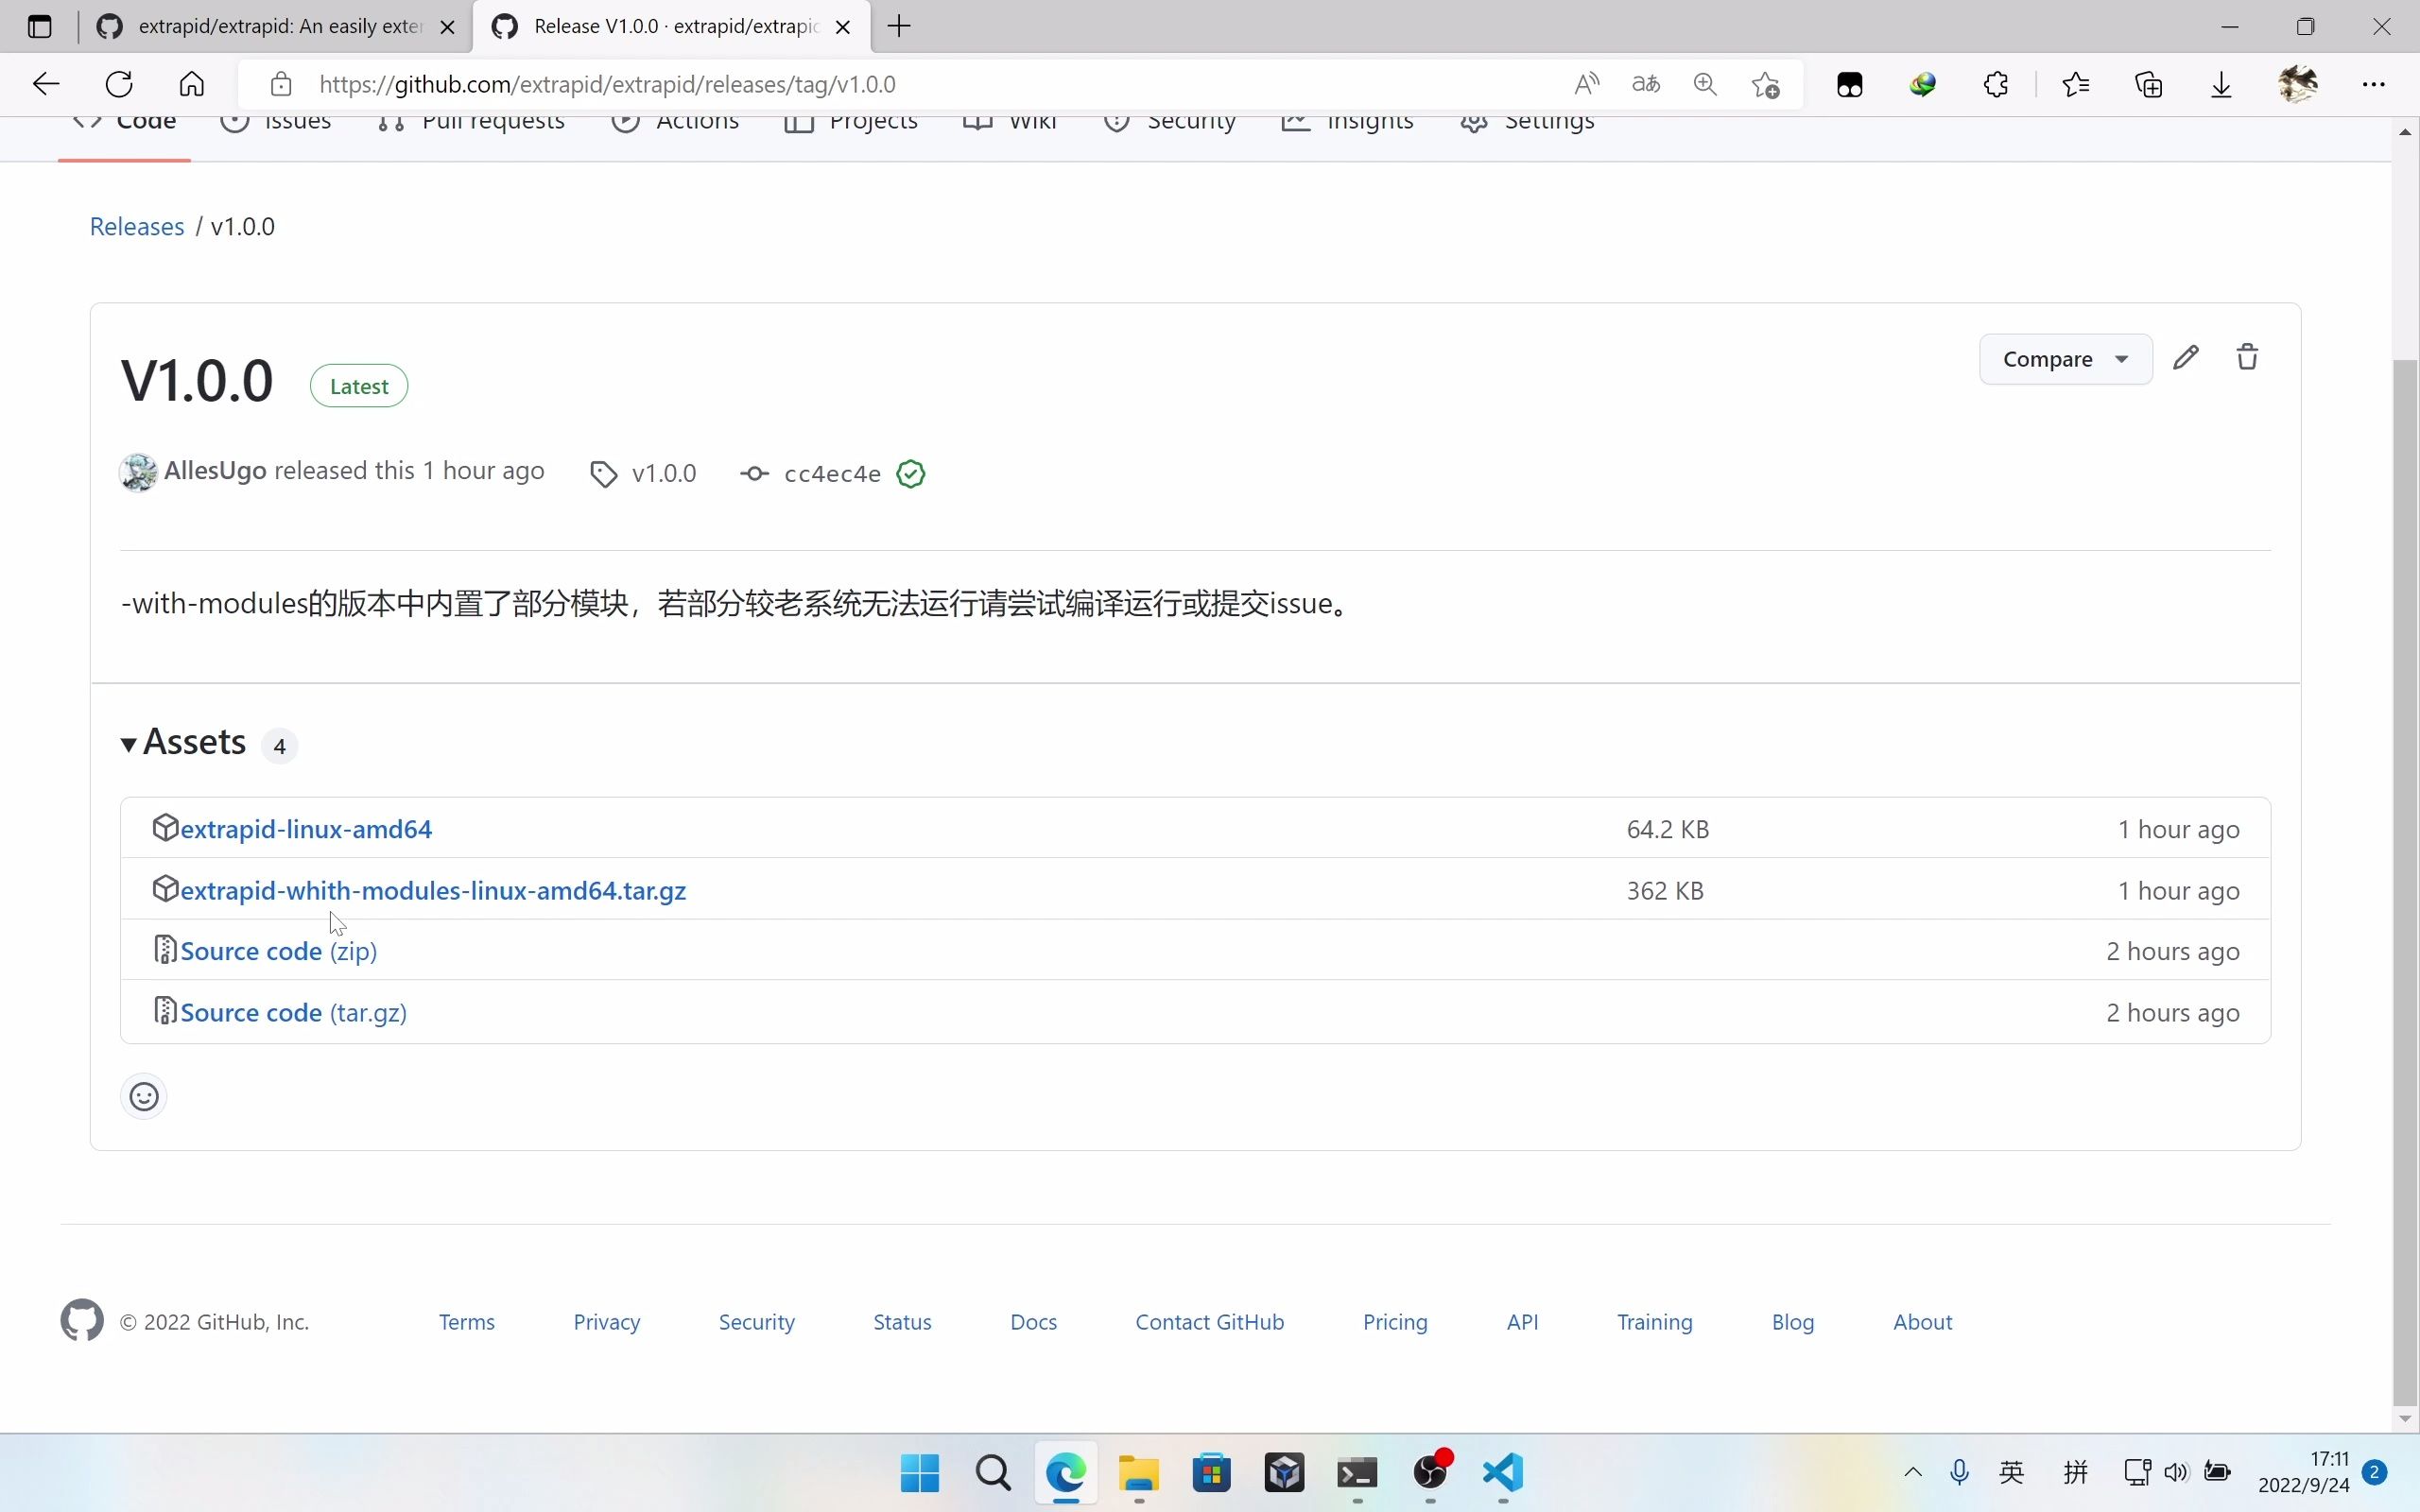
Task: Open the Windows Start menu
Action: [920, 1473]
